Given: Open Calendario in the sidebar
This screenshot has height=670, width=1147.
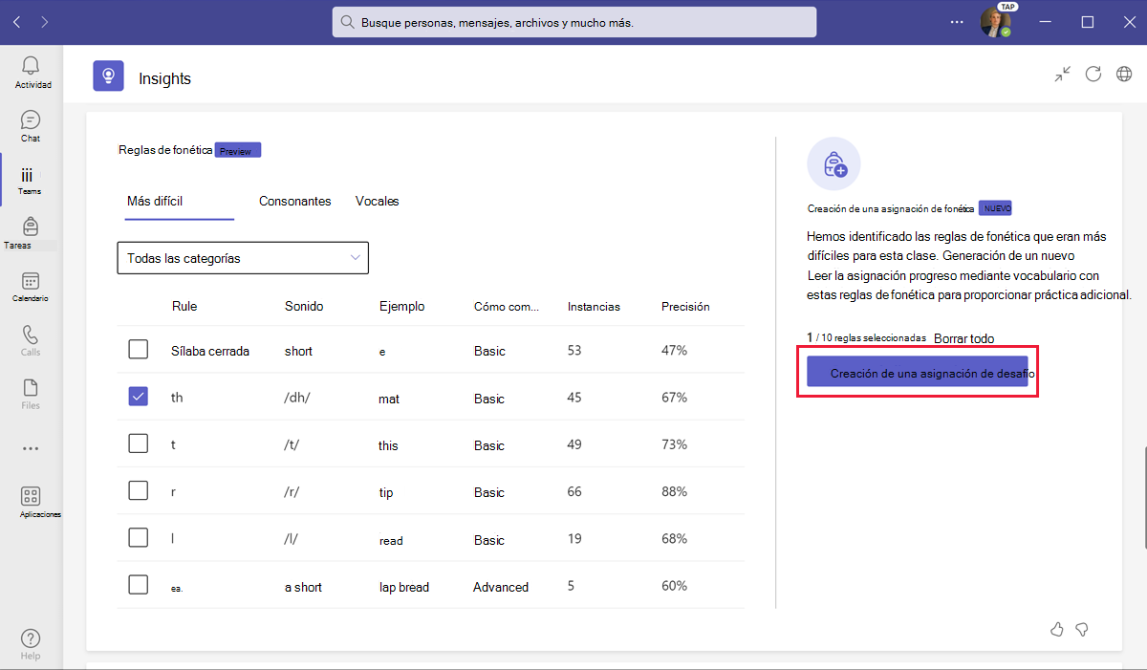Looking at the screenshot, I should (31, 287).
